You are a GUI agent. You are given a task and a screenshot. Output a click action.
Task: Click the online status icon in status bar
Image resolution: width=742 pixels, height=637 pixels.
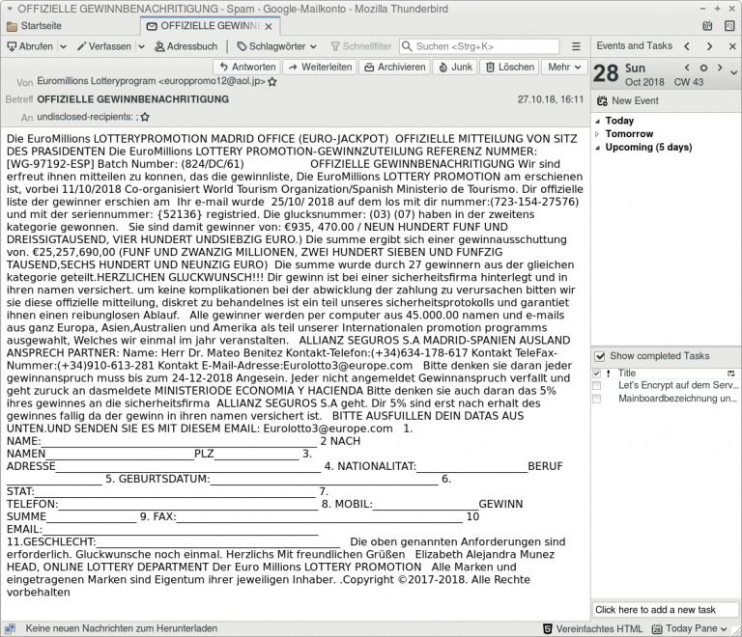click(10, 628)
